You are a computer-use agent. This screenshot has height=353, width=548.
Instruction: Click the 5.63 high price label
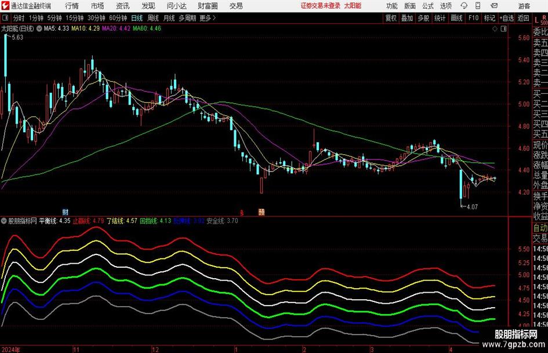17,38
